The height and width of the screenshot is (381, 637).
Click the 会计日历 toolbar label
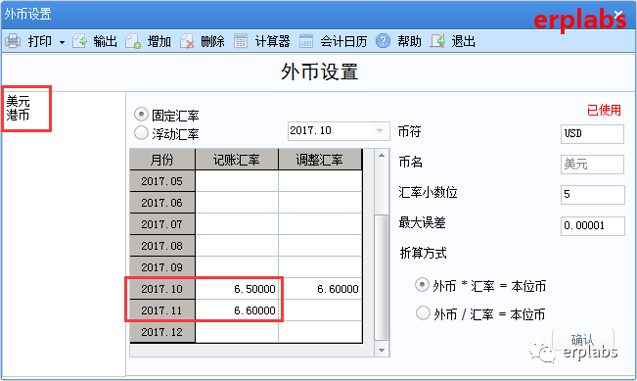pos(343,41)
